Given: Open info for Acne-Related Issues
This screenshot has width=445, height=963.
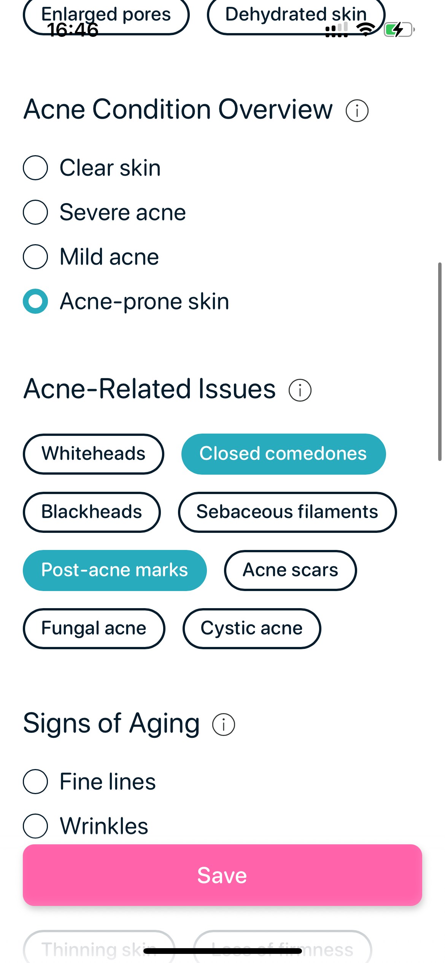Looking at the screenshot, I should coord(300,389).
